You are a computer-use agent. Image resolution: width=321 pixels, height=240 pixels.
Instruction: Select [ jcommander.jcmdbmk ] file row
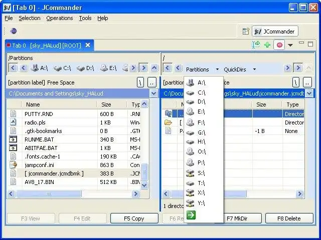pyautogui.click(x=74, y=173)
